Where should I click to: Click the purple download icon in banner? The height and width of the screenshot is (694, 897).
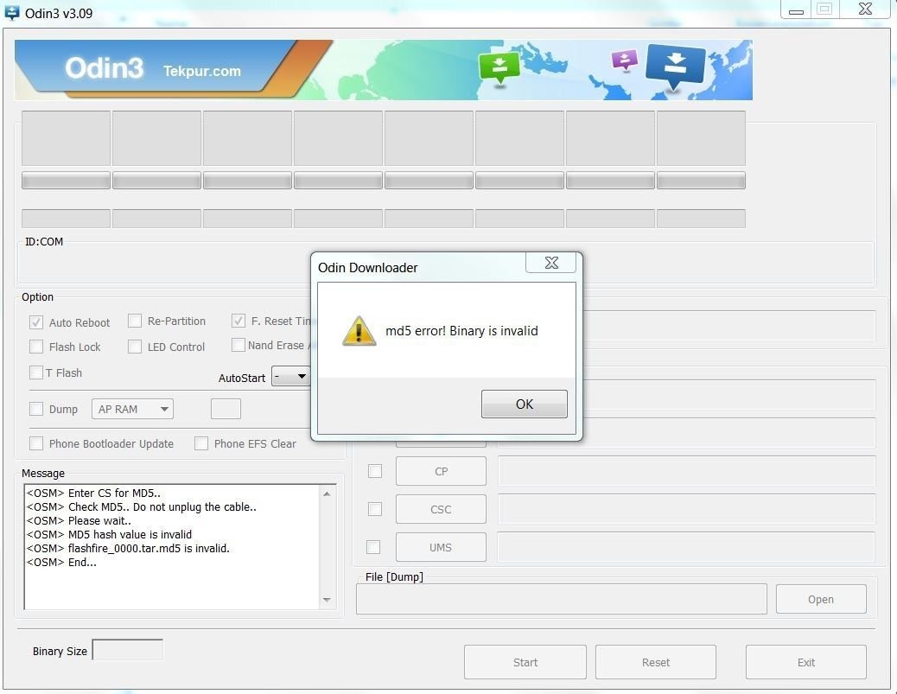click(625, 60)
